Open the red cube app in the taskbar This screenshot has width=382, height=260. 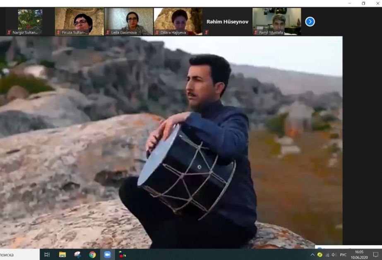tap(123, 254)
